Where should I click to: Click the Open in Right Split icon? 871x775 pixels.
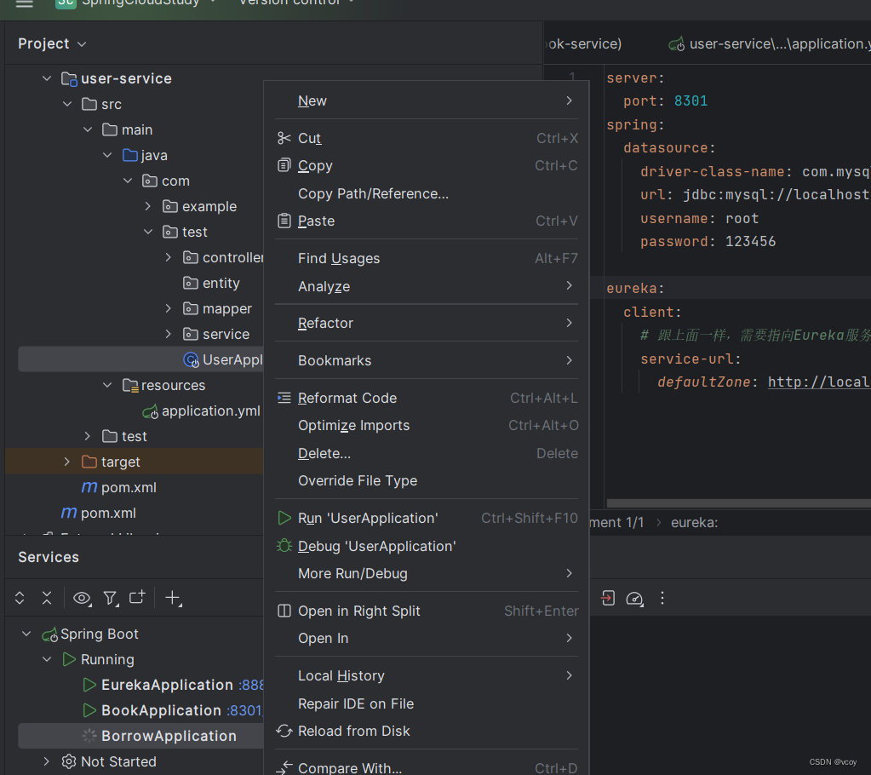point(284,611)
